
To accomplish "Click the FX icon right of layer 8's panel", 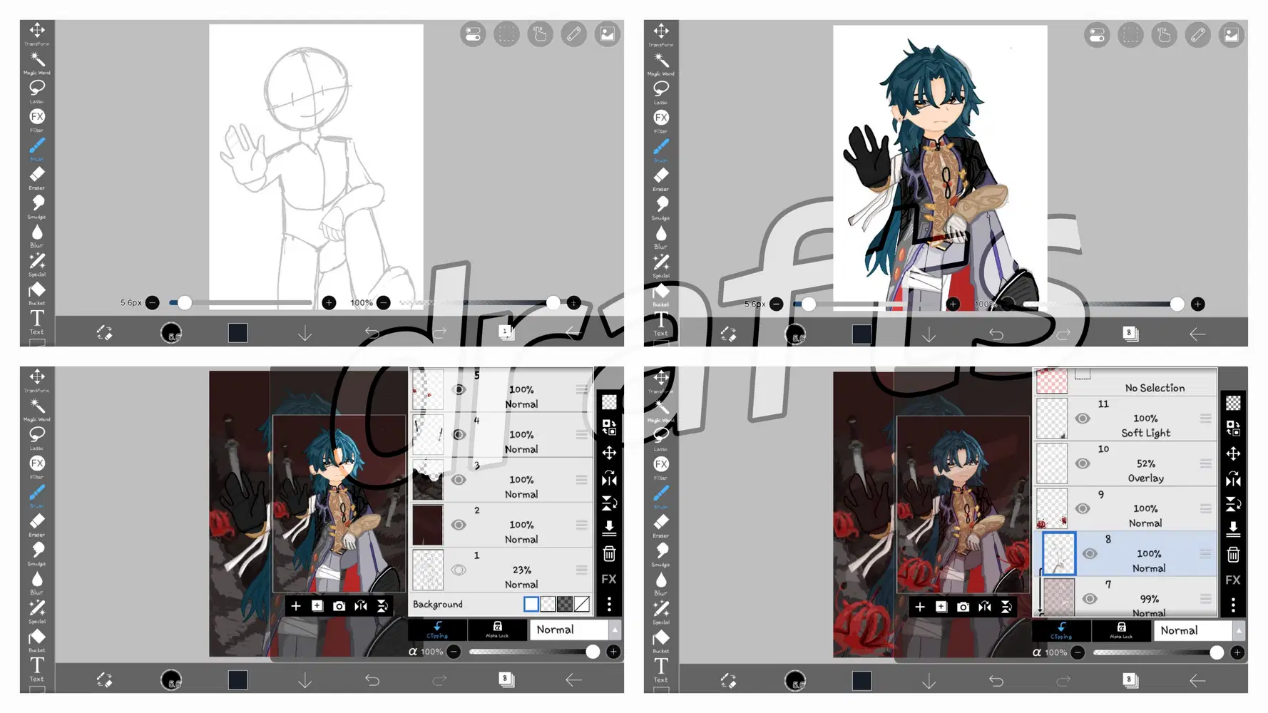I will 1233,580.
